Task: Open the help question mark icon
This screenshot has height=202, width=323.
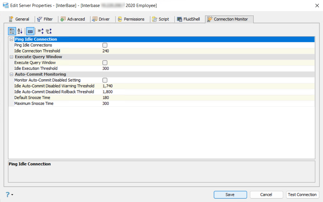Action: [x=8, y=194]
